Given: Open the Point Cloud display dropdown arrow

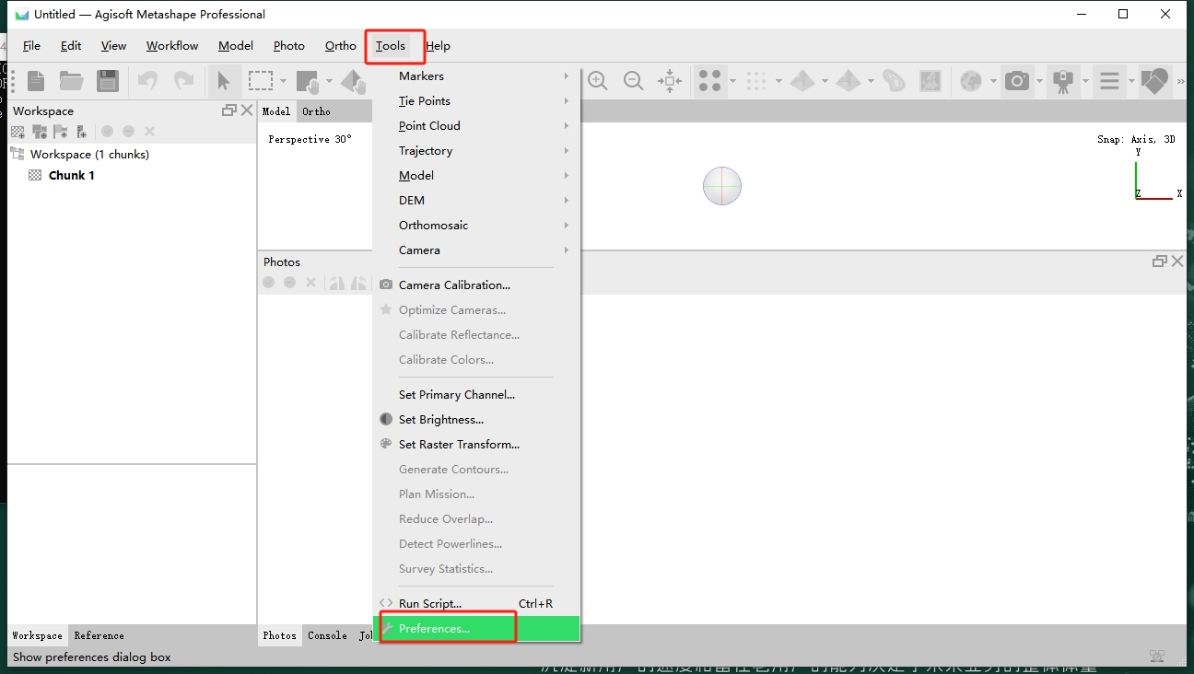Looking at the screenshot, I should (x=778, y=81).
